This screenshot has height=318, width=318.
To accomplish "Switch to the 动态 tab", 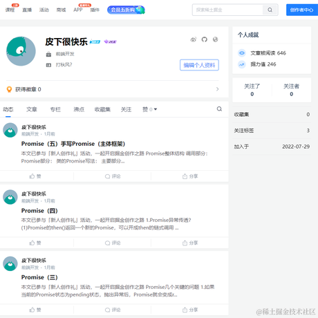I will click(8, 109).
